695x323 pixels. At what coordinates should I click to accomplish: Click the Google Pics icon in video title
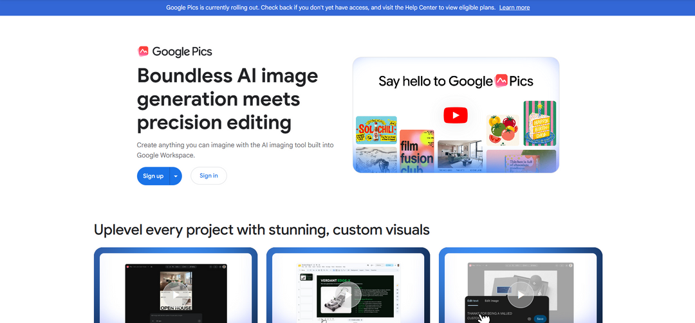501,81
